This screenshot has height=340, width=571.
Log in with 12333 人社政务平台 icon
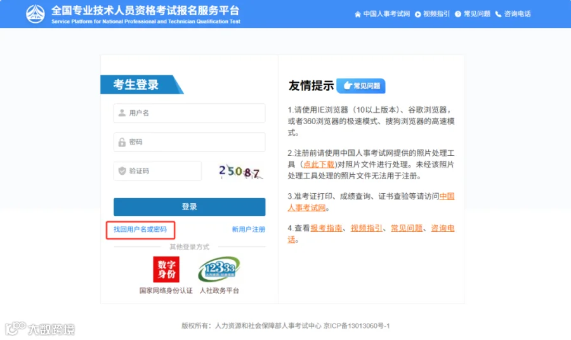pos(219,269)
